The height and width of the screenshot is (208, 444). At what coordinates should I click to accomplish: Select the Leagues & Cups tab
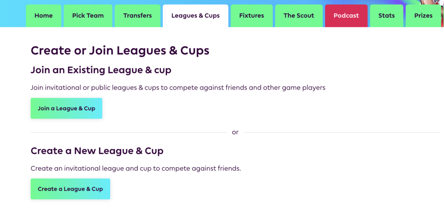[195, 16]
